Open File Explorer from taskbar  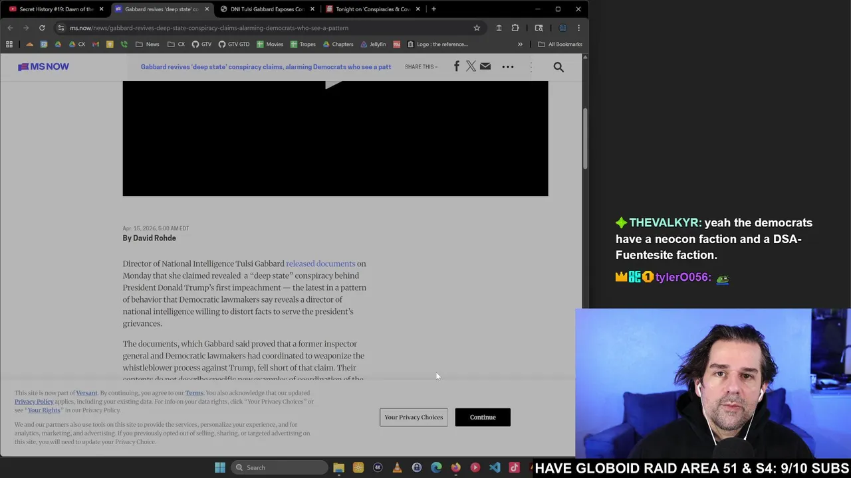(x=338, y=467)
